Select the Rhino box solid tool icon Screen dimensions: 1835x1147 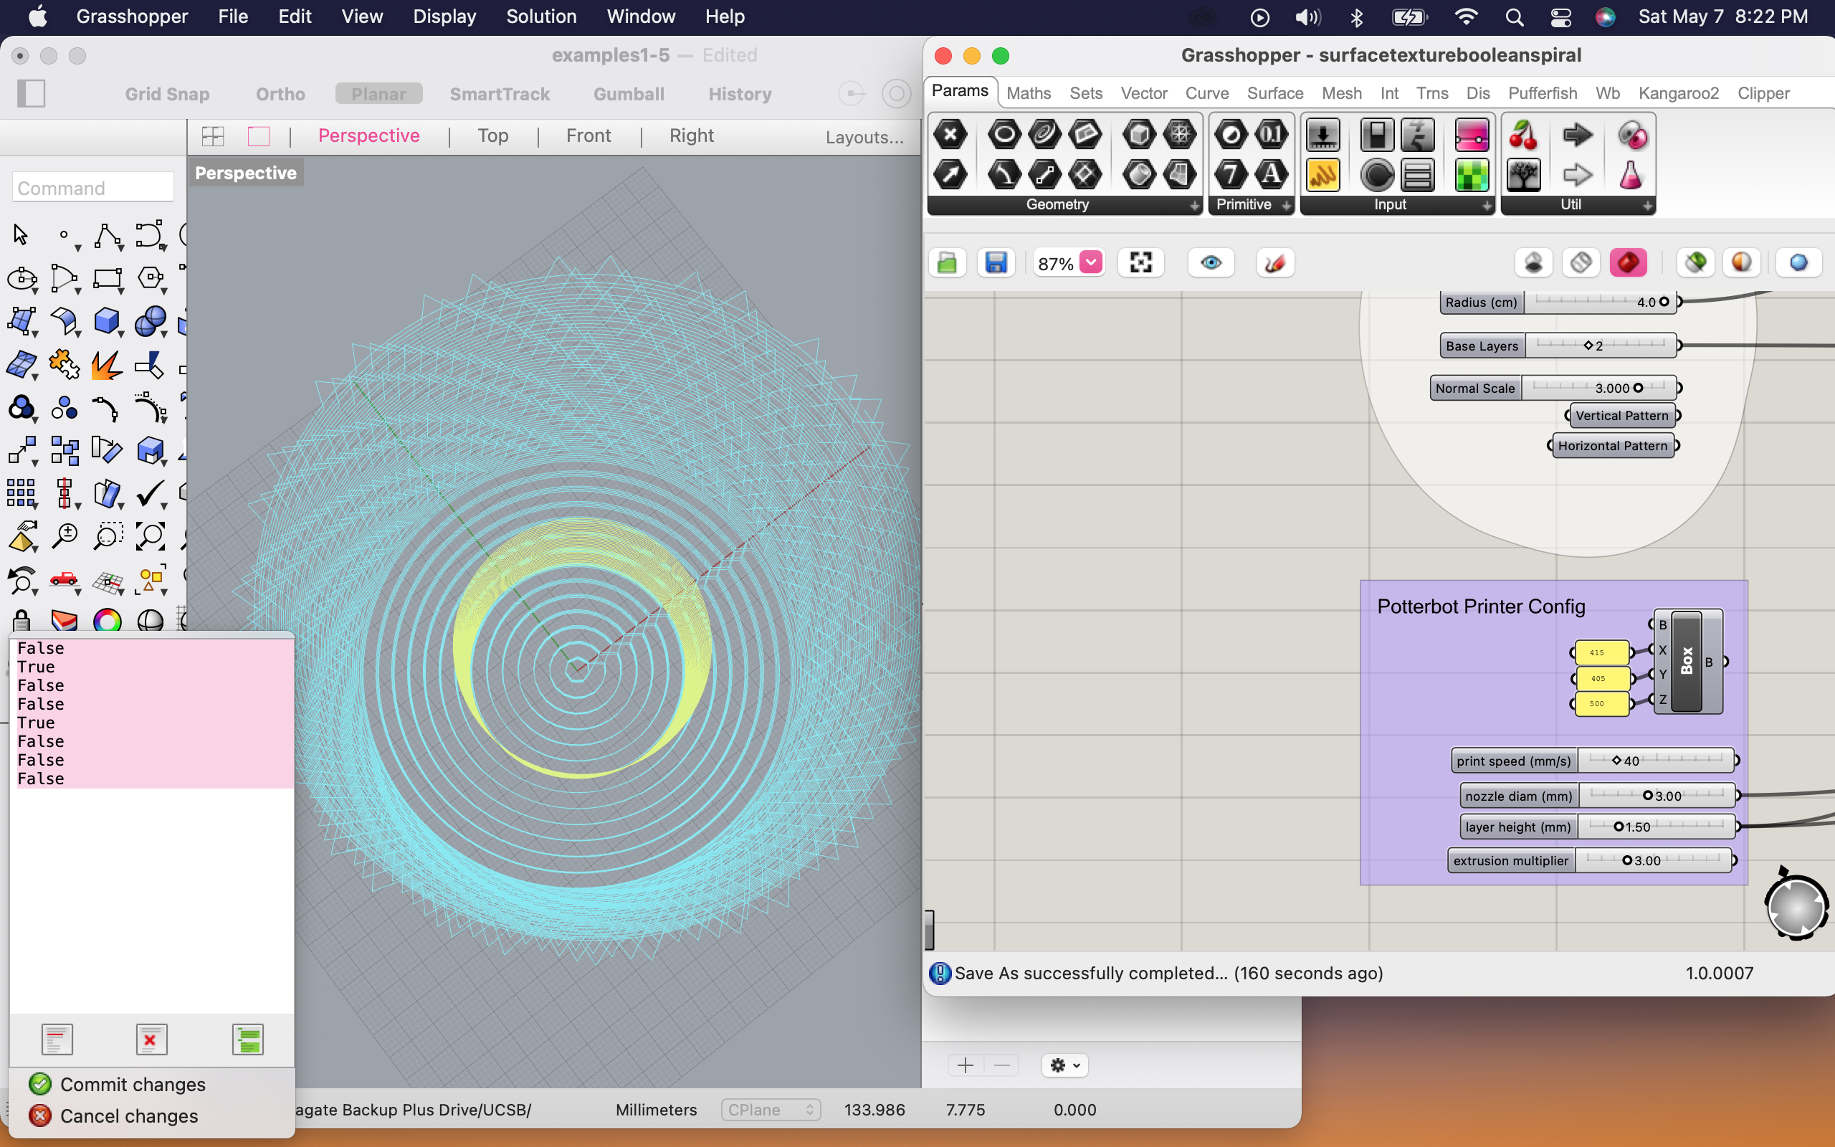pyautogui.click(x=107, y=321)
